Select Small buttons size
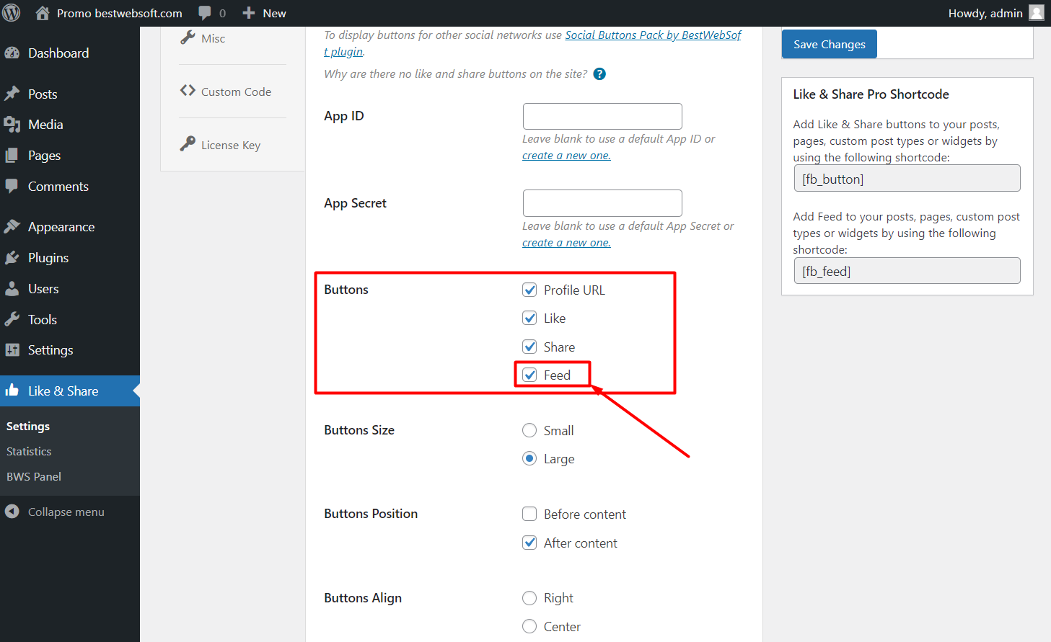 click(529, 430)
